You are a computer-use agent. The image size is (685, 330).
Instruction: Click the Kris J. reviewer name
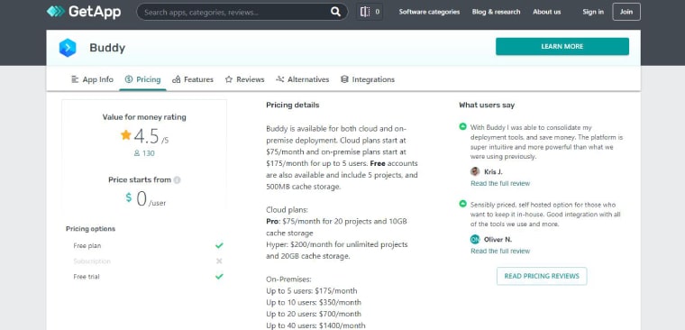pos(493,172)
